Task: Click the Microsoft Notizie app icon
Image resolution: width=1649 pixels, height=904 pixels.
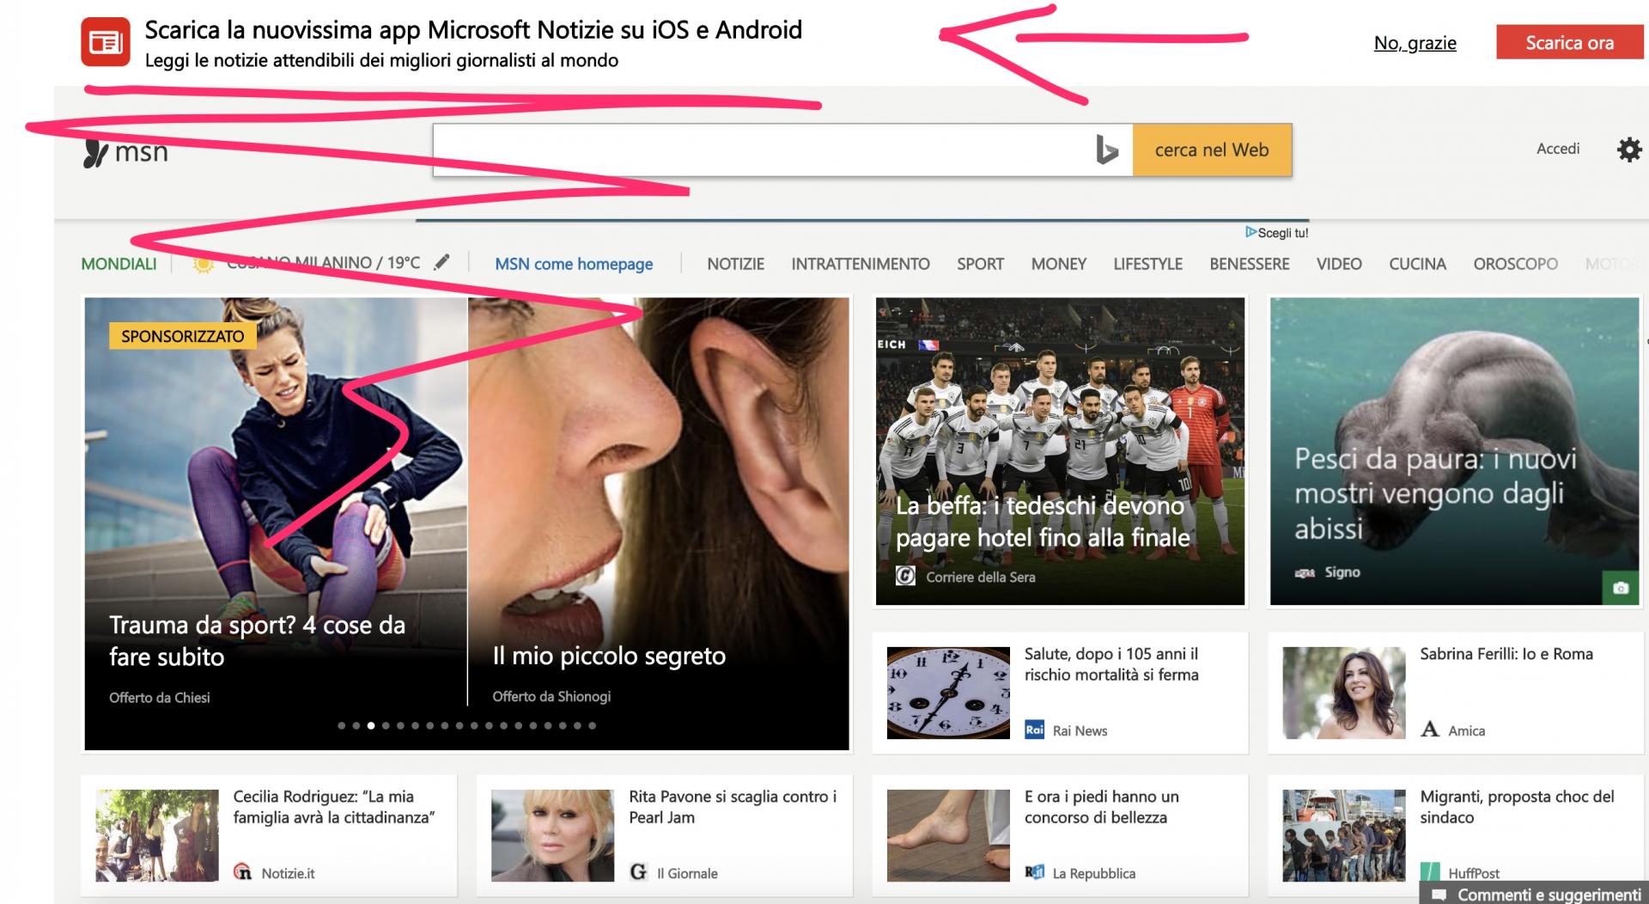Action: click(106, 42)
